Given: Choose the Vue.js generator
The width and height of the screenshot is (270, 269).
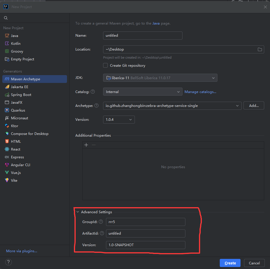Looking at the screenshot, I should (35, 173).
